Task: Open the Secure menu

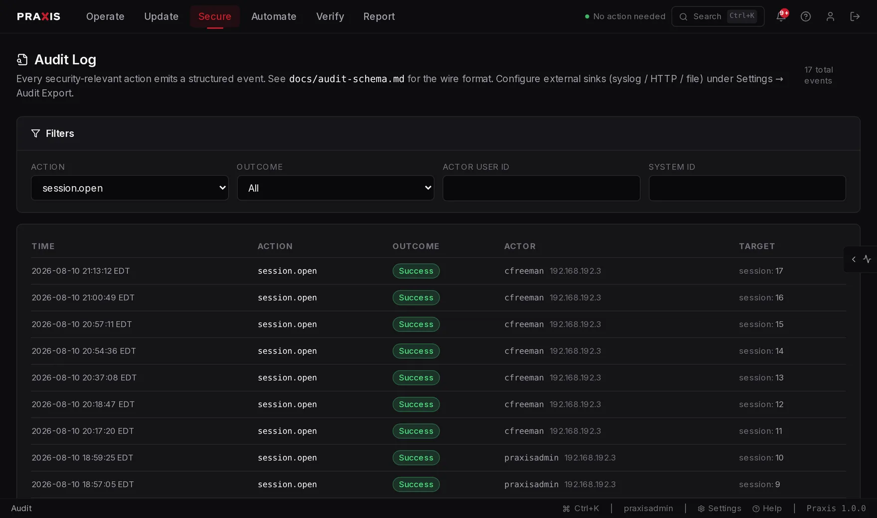Action: [x=215, y=16]
